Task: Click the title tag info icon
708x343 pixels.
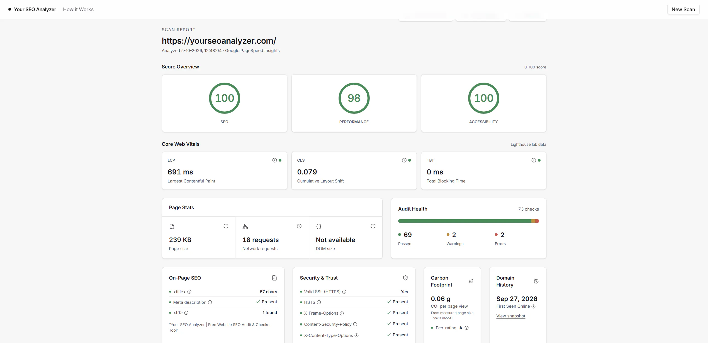Action: [189, 292]
